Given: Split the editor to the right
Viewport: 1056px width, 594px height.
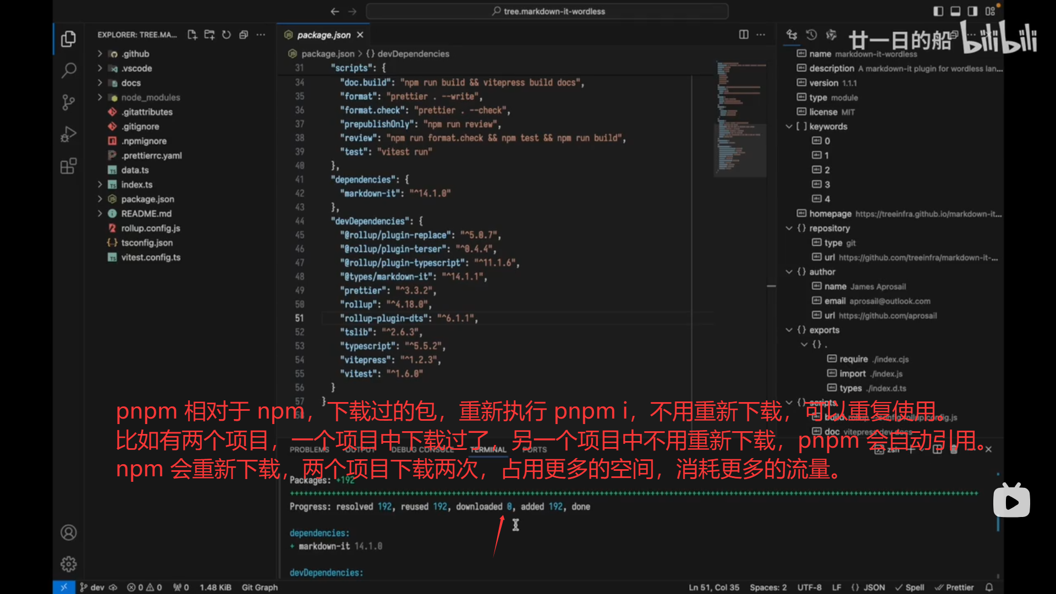Looking at the screenshot, I should click(x=744, y=35).
